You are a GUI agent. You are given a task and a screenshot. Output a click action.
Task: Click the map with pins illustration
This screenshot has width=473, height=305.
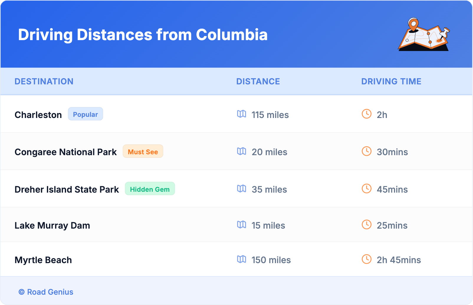click(x=424, y=35)
